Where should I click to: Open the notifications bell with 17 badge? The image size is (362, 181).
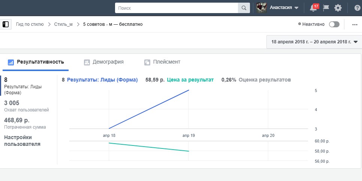314,7
